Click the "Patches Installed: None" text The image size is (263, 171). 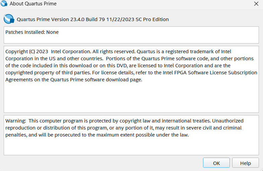(32, 32)
